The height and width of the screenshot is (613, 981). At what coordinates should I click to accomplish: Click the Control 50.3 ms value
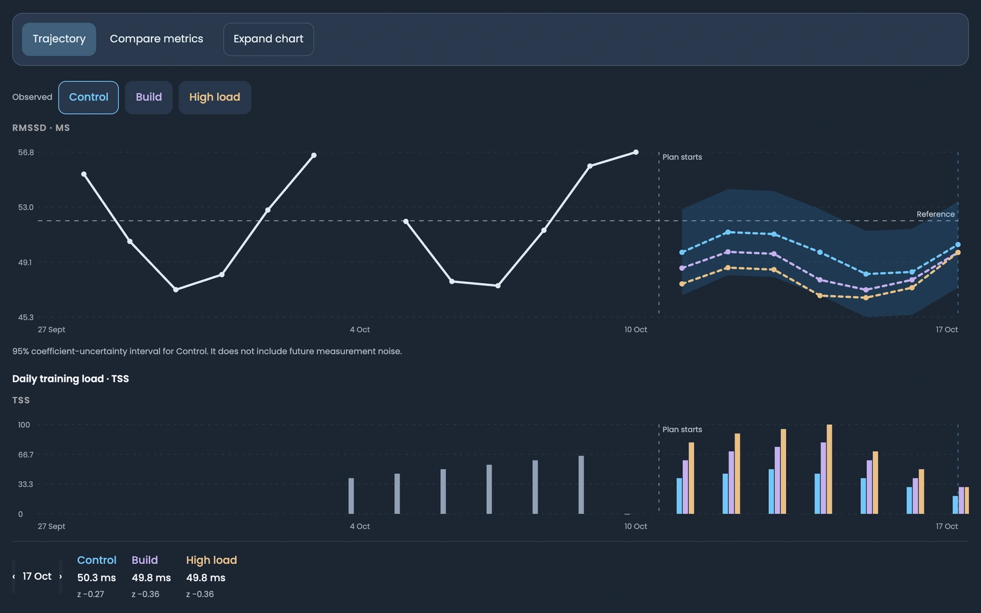click(96, 577)
